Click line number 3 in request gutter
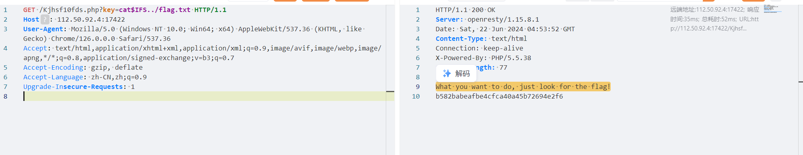The image size is (803, 155). (5, 29)
